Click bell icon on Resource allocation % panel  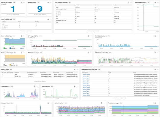pyautogui.click(x=155, y=2)
